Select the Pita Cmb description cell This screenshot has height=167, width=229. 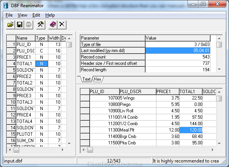[x=138, y=143]
